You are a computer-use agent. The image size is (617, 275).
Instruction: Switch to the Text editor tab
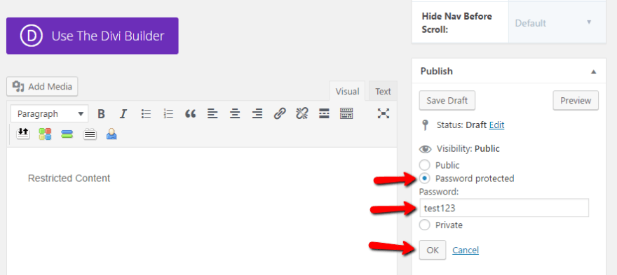pos(383,92)
